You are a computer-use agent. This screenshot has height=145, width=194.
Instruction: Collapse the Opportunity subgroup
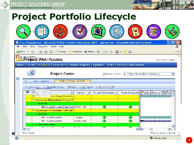point(37,124)
